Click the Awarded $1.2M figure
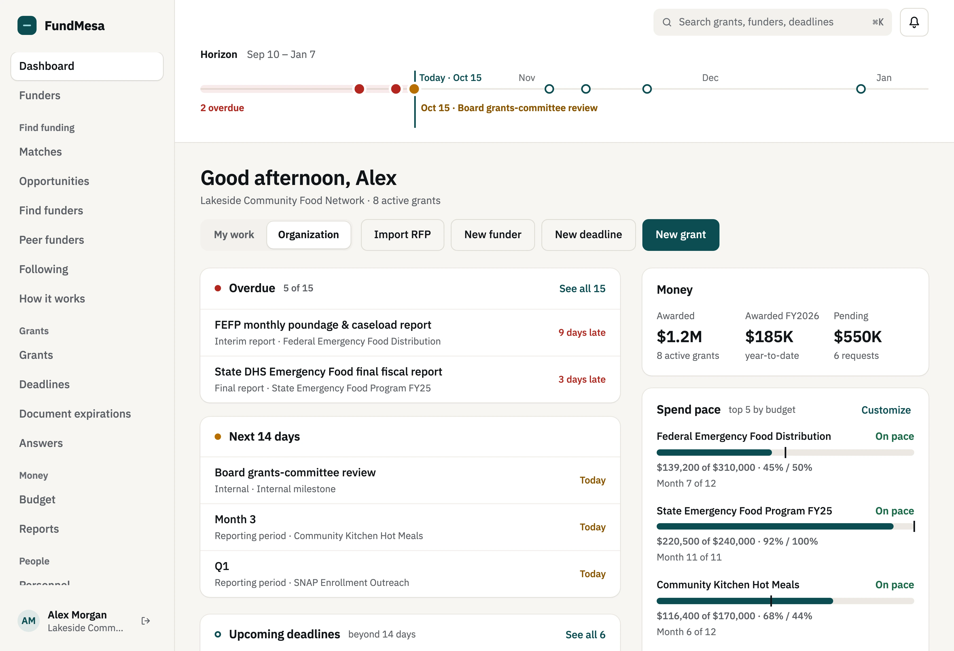Image resolution: width=954 pixels, height=651 pixels. (x=679, y=337)
